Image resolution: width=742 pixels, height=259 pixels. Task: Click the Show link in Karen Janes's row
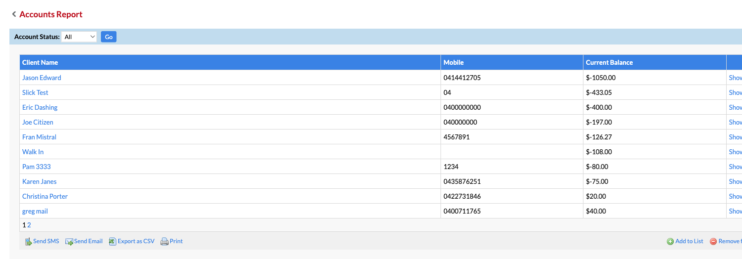coord(736,181)
